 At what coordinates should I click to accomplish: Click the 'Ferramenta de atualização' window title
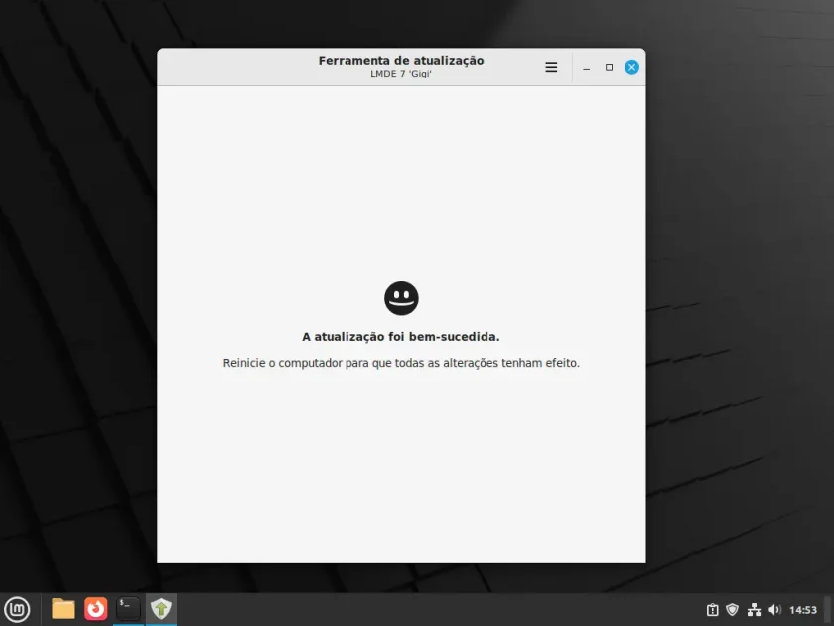pyautogui.click(x=401, y=61)
